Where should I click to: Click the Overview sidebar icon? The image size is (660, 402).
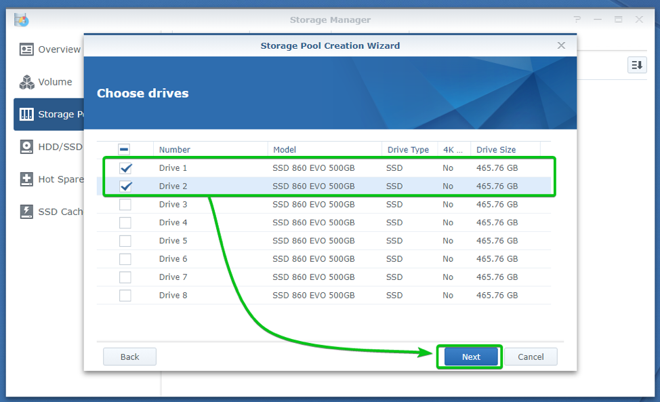[x=26, y=49]
